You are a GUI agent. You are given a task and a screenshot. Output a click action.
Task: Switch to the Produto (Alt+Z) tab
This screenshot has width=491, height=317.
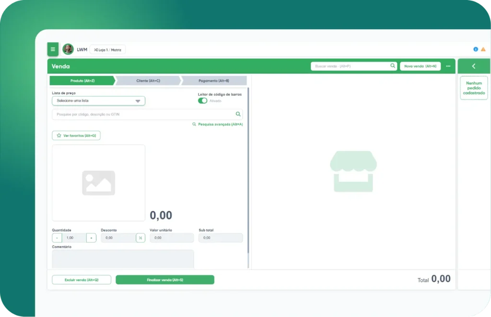[x=82, y=81]
